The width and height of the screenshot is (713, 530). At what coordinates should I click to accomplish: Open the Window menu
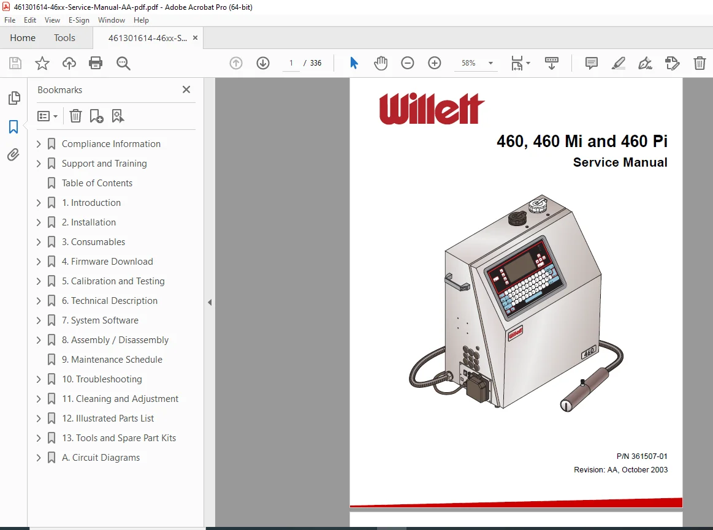pyautogui.click(x=112, y=20)
